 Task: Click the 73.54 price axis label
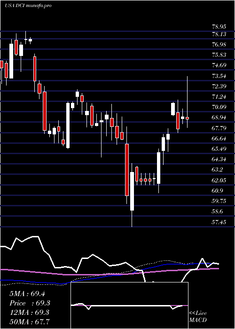pos(219,76)
